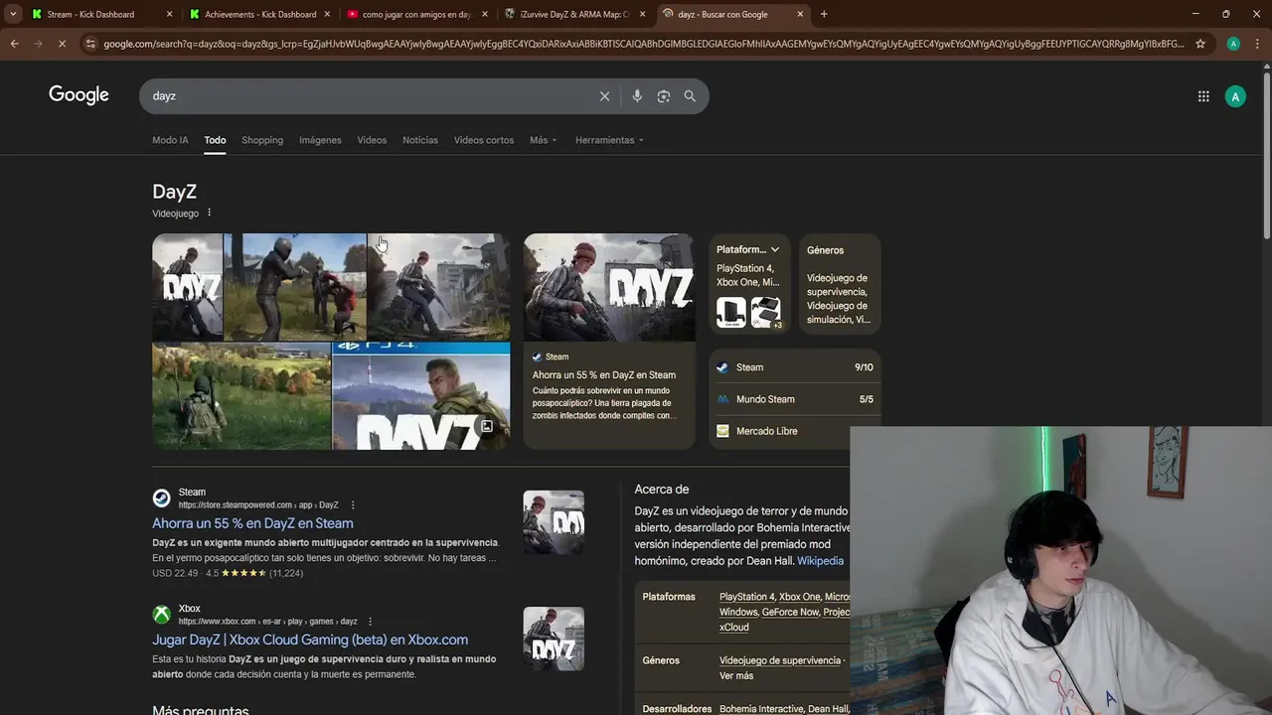Viewport: 1272px width, 715px height.
Task: Click the Videojuego de supervivencia genre link
Action: [780, 660]
